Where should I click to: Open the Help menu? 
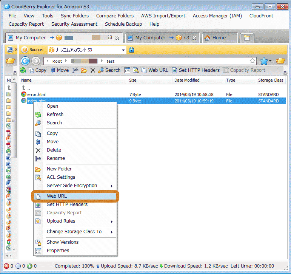click(x=154, y=24)
